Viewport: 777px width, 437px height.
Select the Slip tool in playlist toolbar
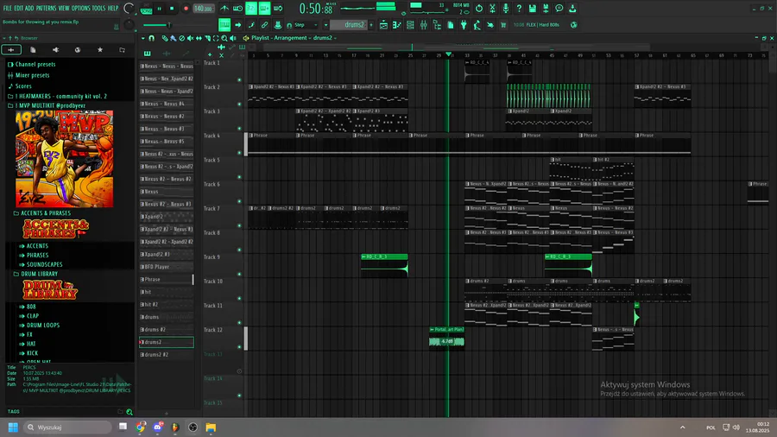(199, 38)
